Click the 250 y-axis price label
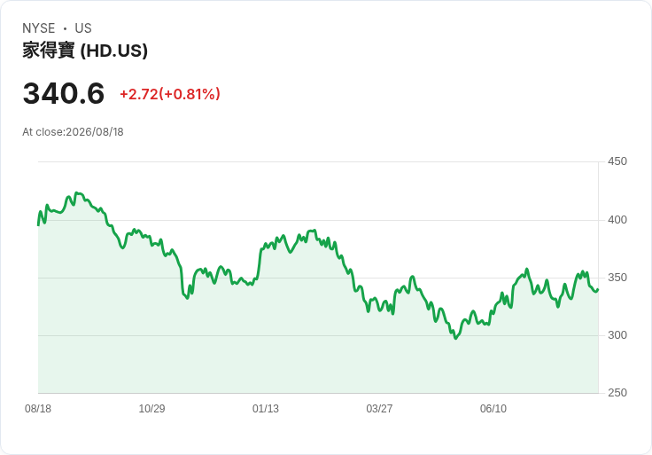The height and width of the screenshot is (455, 652). click(x=617, y=393)
